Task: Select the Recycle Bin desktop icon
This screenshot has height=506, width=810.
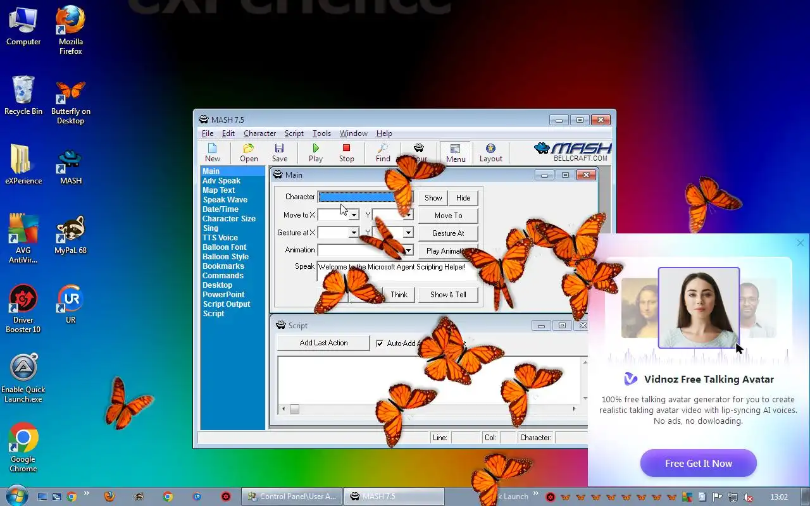Action: coord(23,96)
